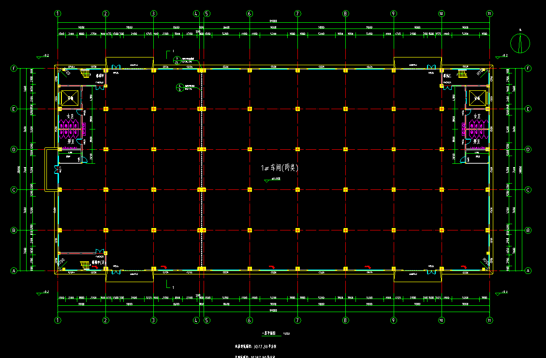Click detail callout bubble 3/24
Screen dimensions: 546x358
coord(177,60)
